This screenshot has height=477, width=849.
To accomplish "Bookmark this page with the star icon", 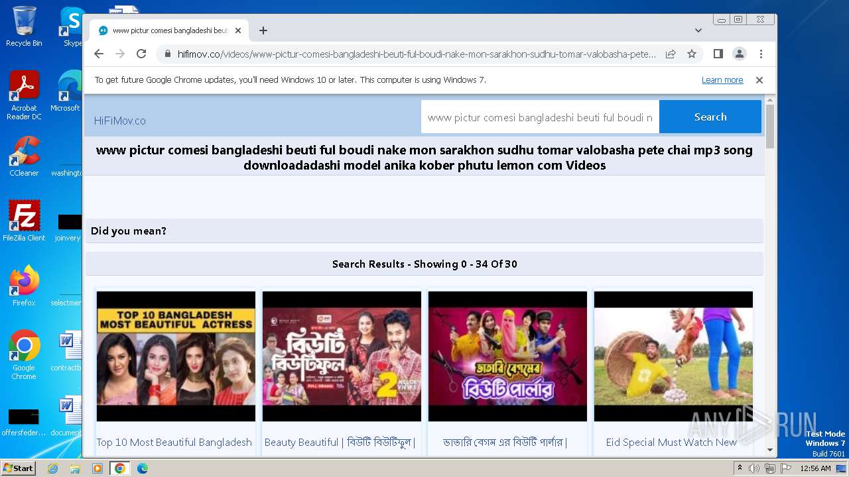I will pyautogui.click(x=692, y=54).
